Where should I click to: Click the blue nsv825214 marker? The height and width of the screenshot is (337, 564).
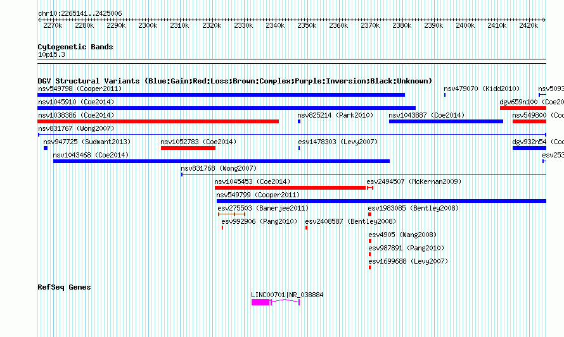tap(299, 121)
